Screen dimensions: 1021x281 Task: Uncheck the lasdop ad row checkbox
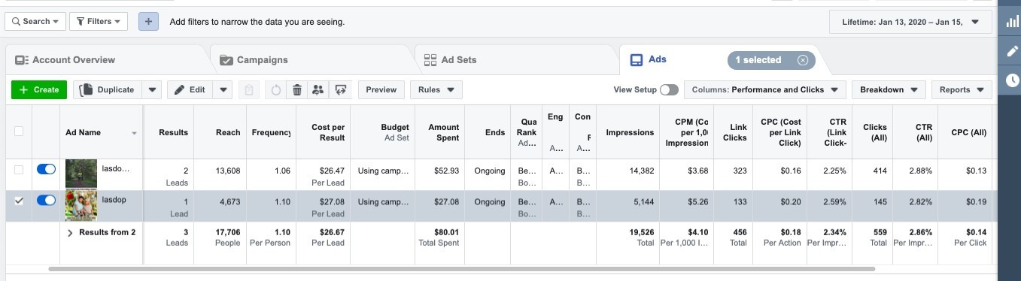pyautogui.click(x=19, y=201)
